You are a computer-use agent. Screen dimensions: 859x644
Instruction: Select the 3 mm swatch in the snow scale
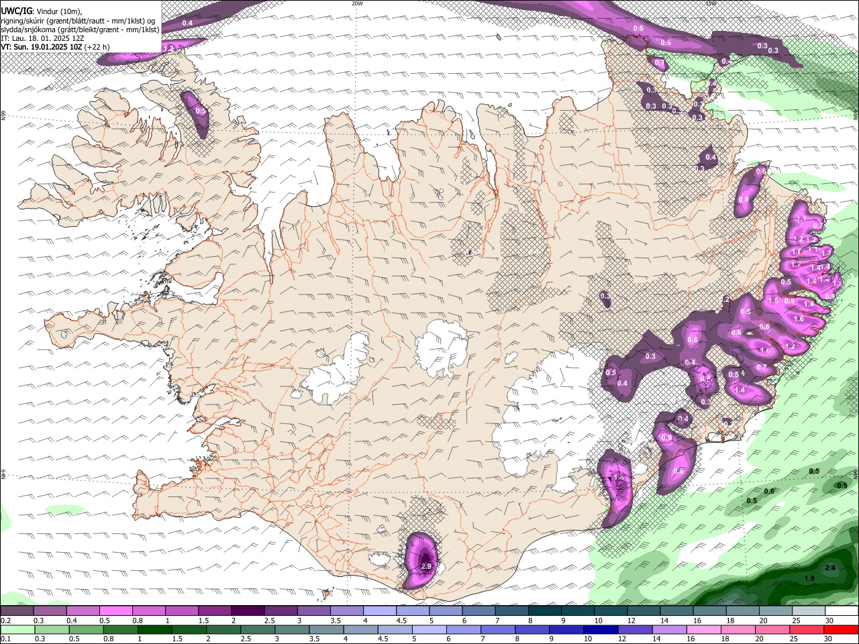pos(313,611)
